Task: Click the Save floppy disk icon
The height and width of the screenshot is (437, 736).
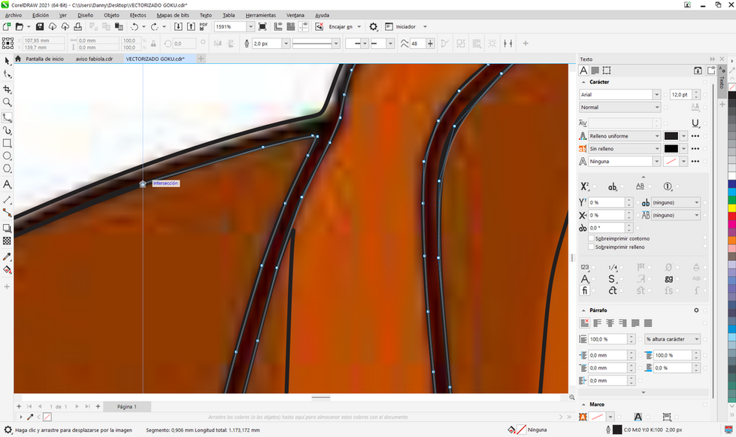Action: [40, 27]
